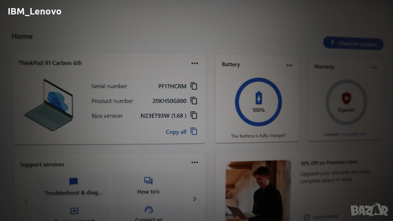The width and height of the screenshot is (393, 221).
Task: Go to previous support services page arrow
Action: [x=26, y=202]
